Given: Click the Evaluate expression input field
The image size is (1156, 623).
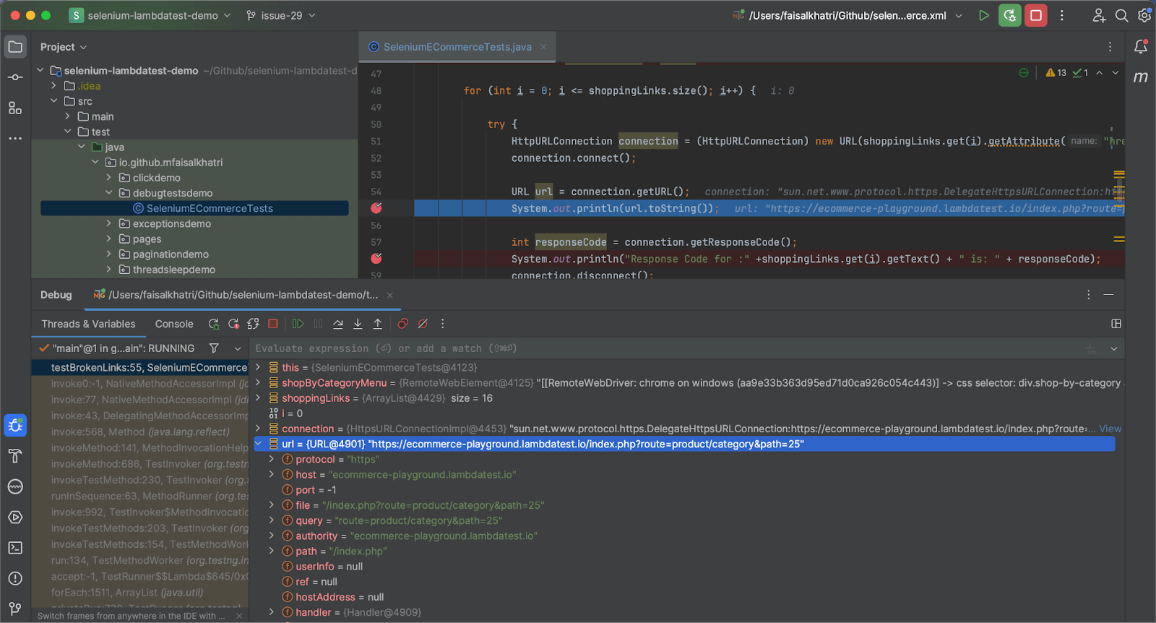Looking at the screenshot, I should tap(650, 348).
